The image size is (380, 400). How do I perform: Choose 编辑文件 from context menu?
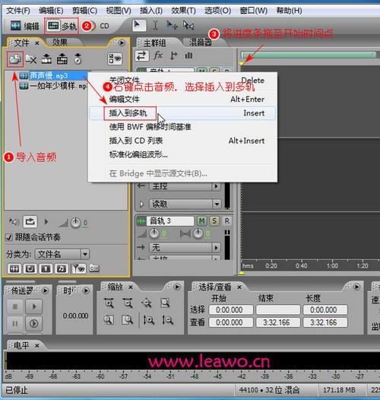[x=182, y=99]
